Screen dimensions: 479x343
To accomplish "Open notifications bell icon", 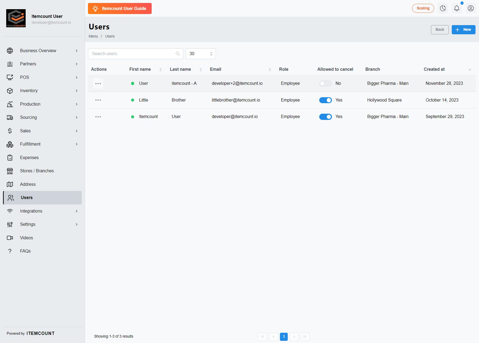I will [457, 8].
